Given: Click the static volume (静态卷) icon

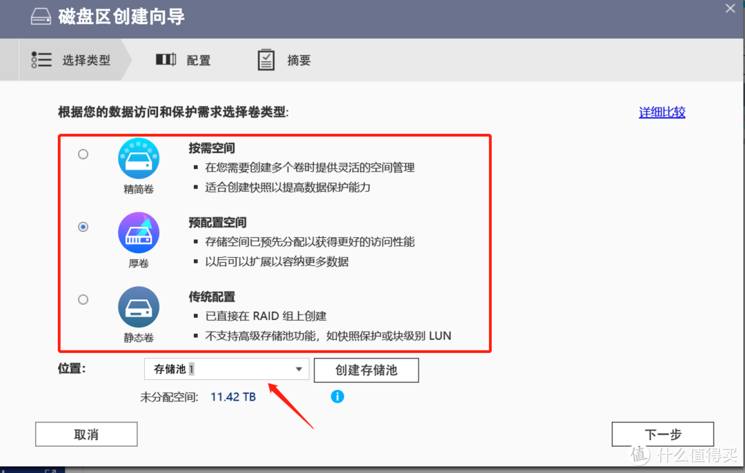Looking at the screenshot, I should [139, 308].
